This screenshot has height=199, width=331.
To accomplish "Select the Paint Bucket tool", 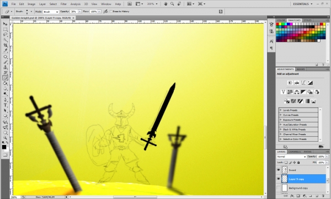I will click(5, 83).
